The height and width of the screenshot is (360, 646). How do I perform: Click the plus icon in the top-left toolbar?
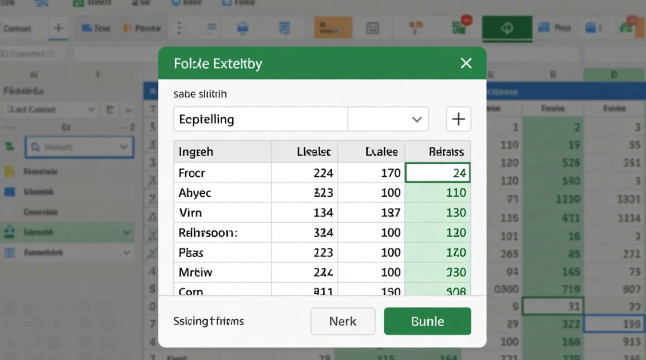click(59, 28)
